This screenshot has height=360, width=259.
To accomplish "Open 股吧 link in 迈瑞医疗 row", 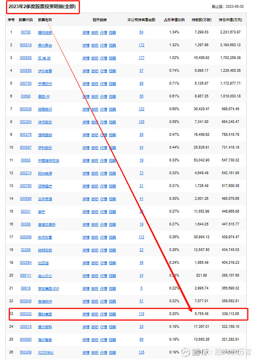I will click(95, 186).
